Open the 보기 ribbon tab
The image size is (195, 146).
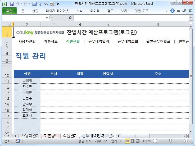(124, 11)
